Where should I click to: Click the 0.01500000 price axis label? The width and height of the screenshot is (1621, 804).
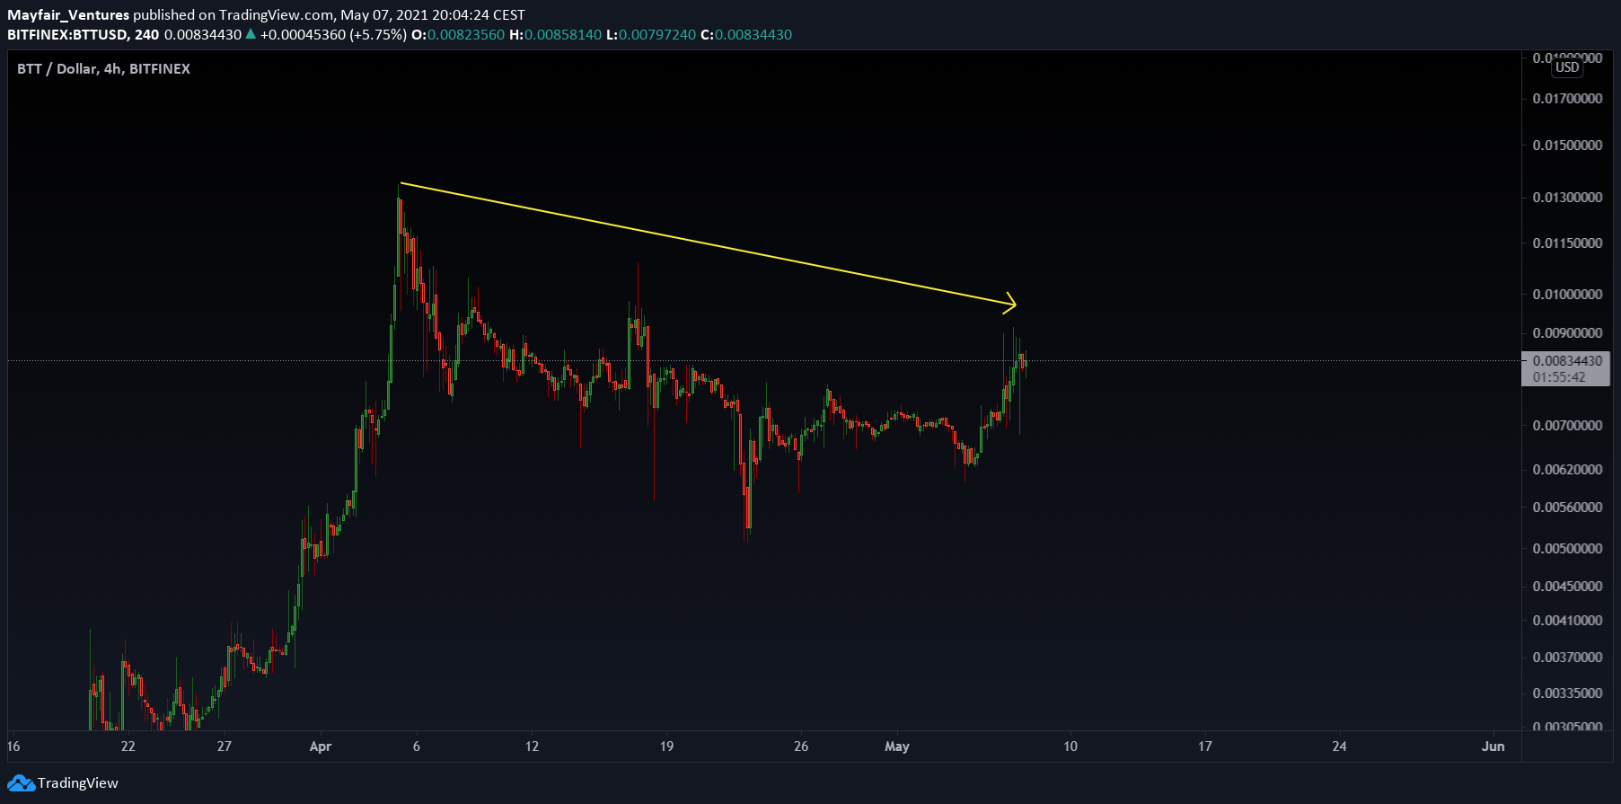tap(1567, 146)
